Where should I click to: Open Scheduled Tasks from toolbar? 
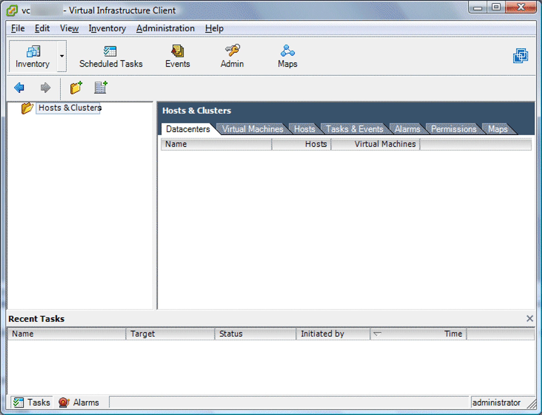111,57
